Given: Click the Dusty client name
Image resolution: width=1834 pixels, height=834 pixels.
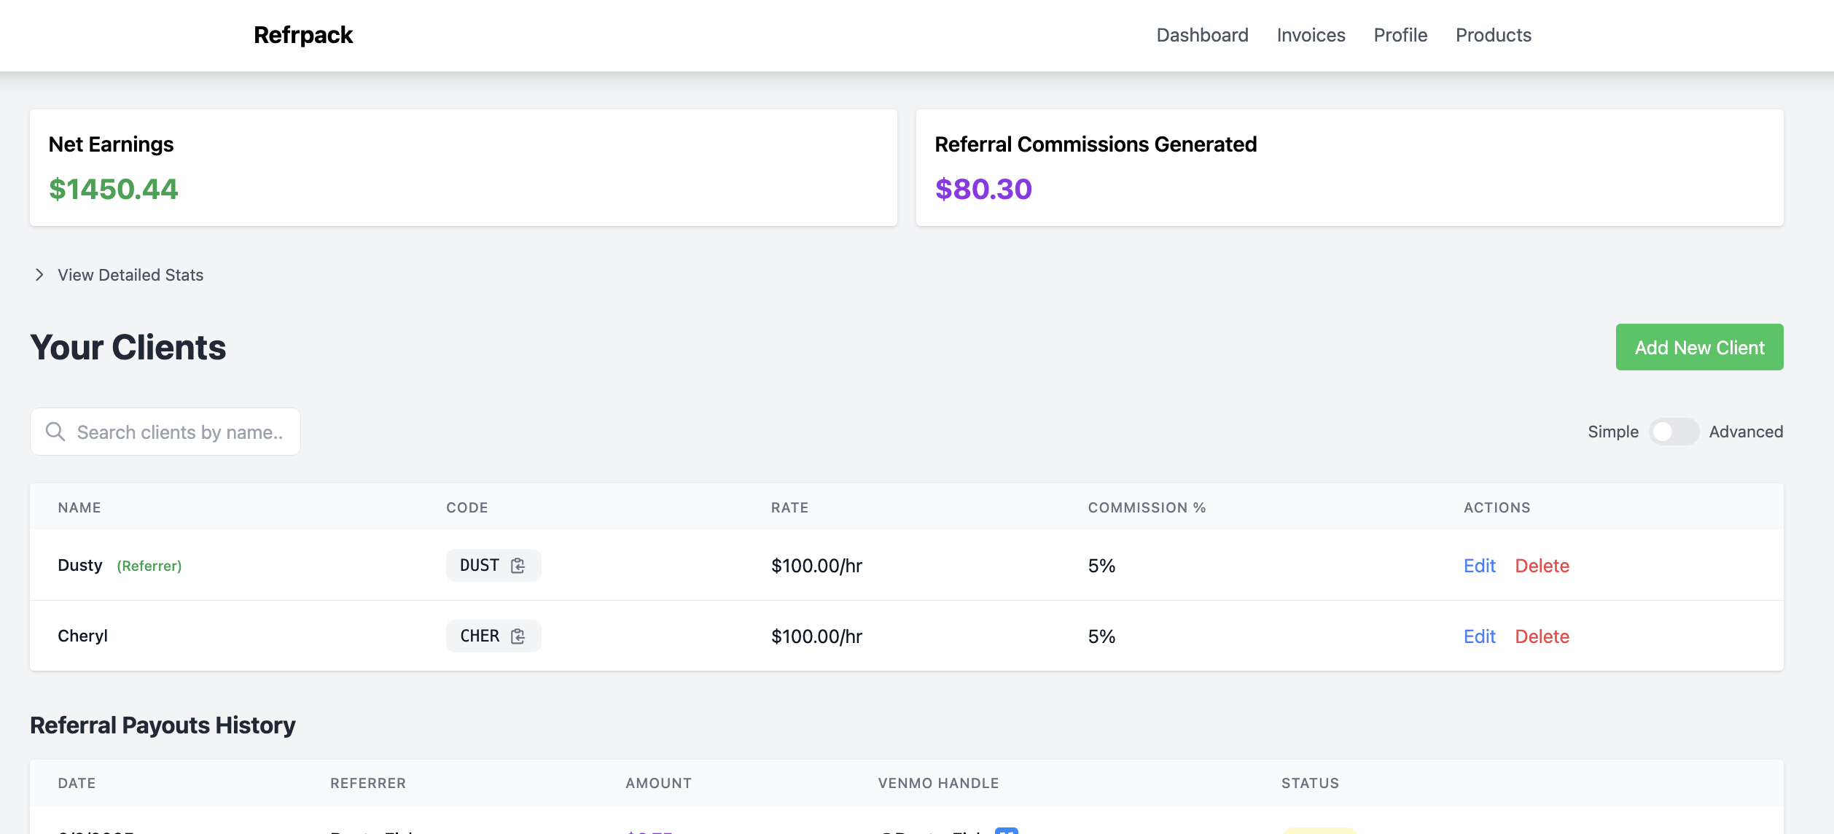Looking at the screenshot, I should tap(80, 566).
